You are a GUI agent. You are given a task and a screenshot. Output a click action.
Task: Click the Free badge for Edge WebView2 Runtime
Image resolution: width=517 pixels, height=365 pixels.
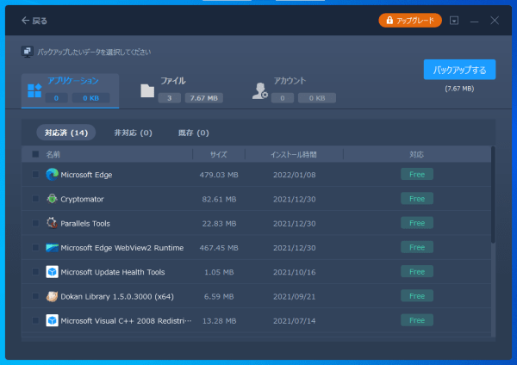click(x=417, y=247)
